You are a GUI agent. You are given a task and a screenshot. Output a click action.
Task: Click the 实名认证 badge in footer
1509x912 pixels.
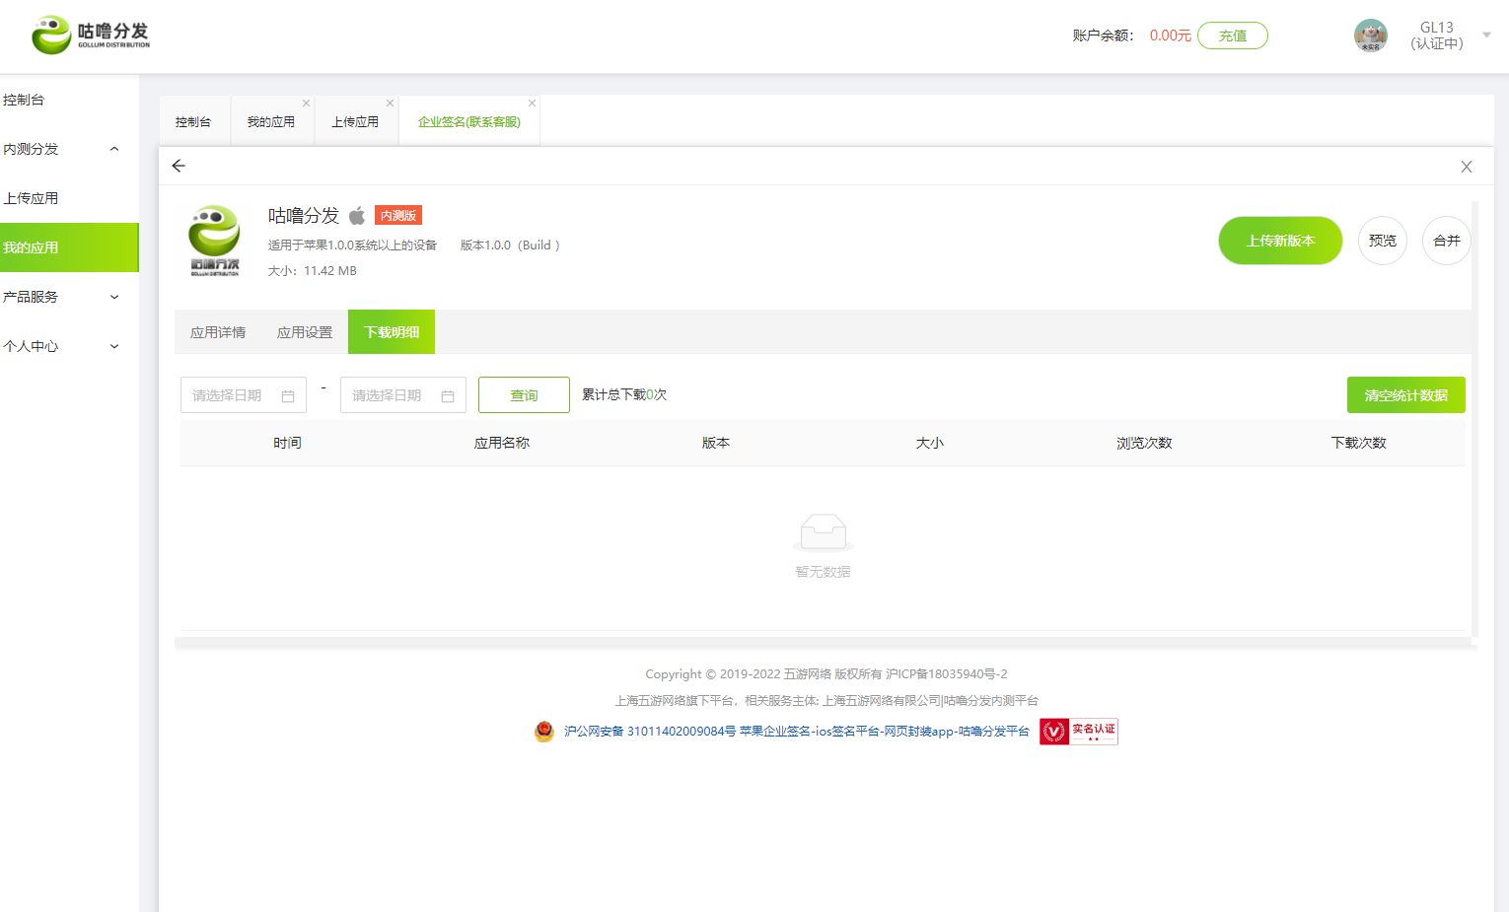[1079, 732]
